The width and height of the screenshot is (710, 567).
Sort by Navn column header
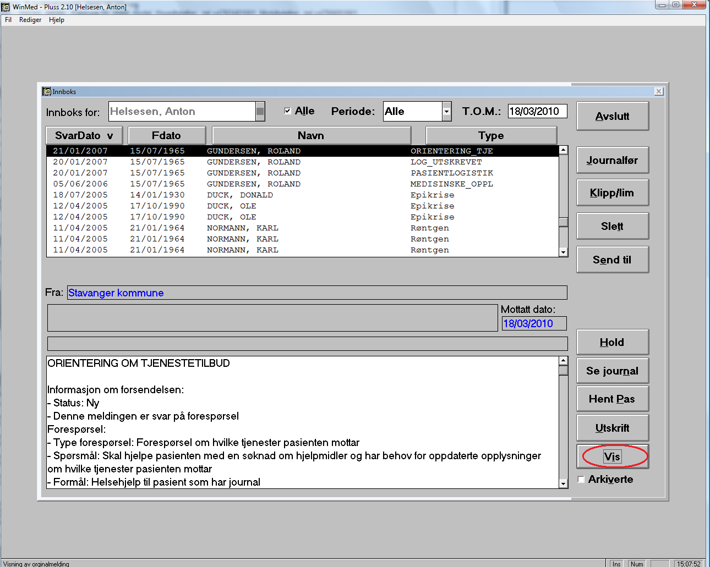pyautogui.click(x=312, y=135)
